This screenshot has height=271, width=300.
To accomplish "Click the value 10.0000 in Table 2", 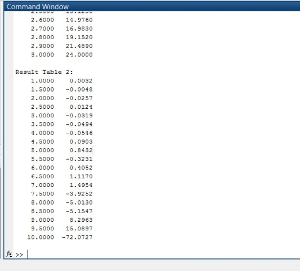I will tap(41, 237).
